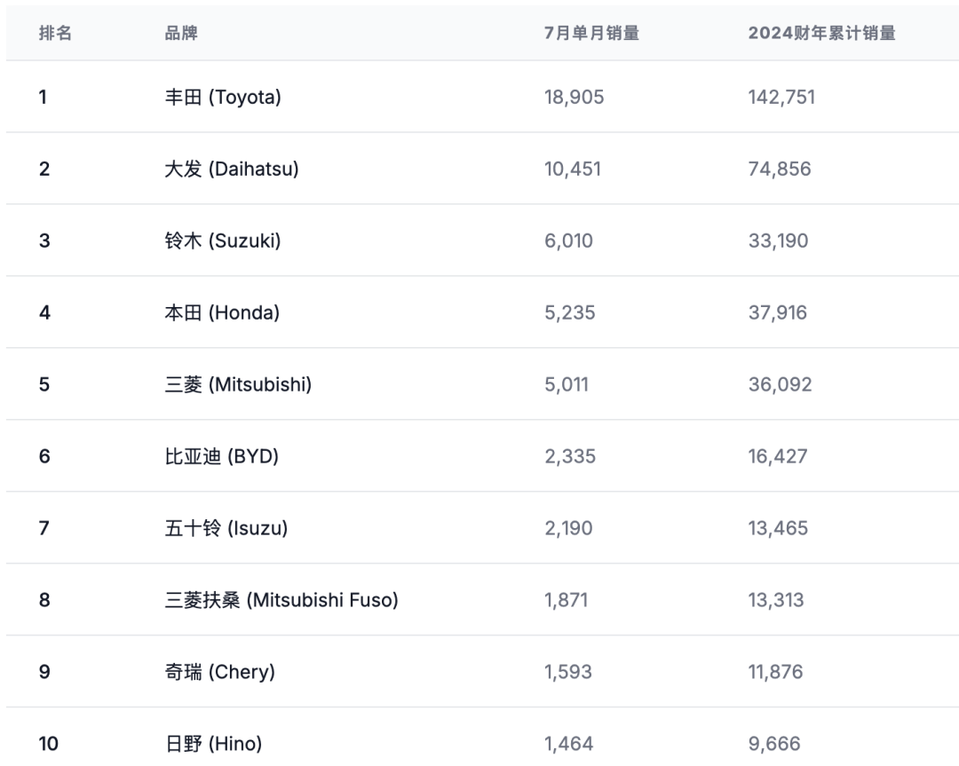The image size is (959, 766).
Task: Click the 三菱扶桑 (Mitsubishi Fuso) brand name
Action: (x=281, y=600)
